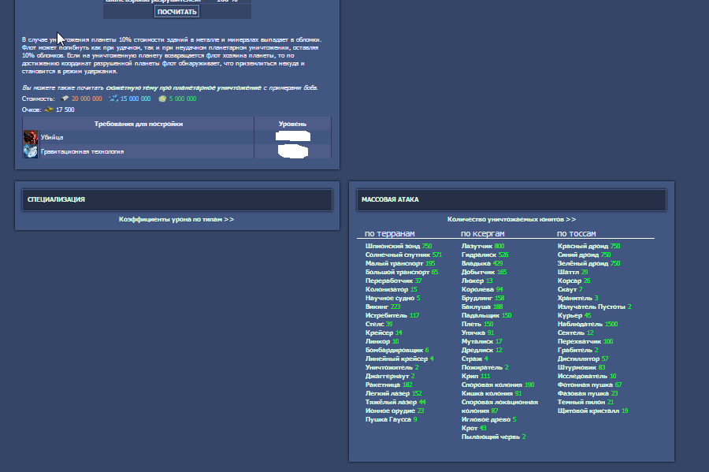Click Владыка 429 entry
The width and height of the screenshot is (709, 472).
tap(482, 263)
